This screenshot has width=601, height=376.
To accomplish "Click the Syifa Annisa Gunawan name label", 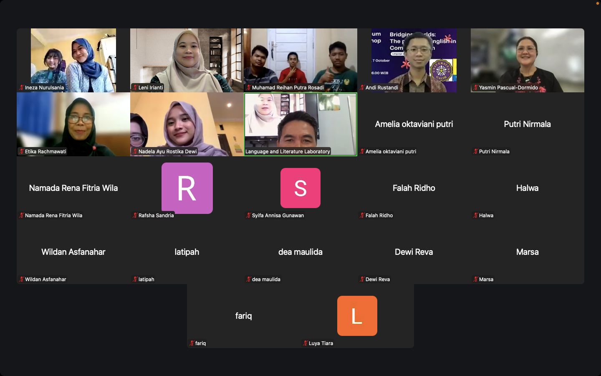I will pyautogui.click(x=278, y=216).
